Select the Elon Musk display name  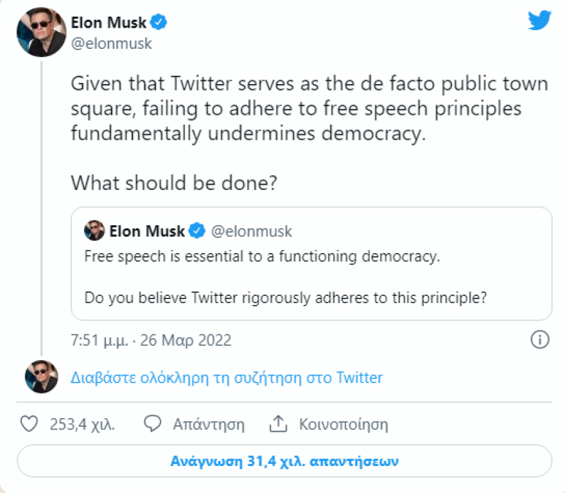[x=109, y=21]
